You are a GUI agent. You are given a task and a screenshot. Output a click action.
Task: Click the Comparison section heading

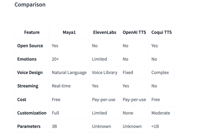pyautogui.click(x=30, y=5)
